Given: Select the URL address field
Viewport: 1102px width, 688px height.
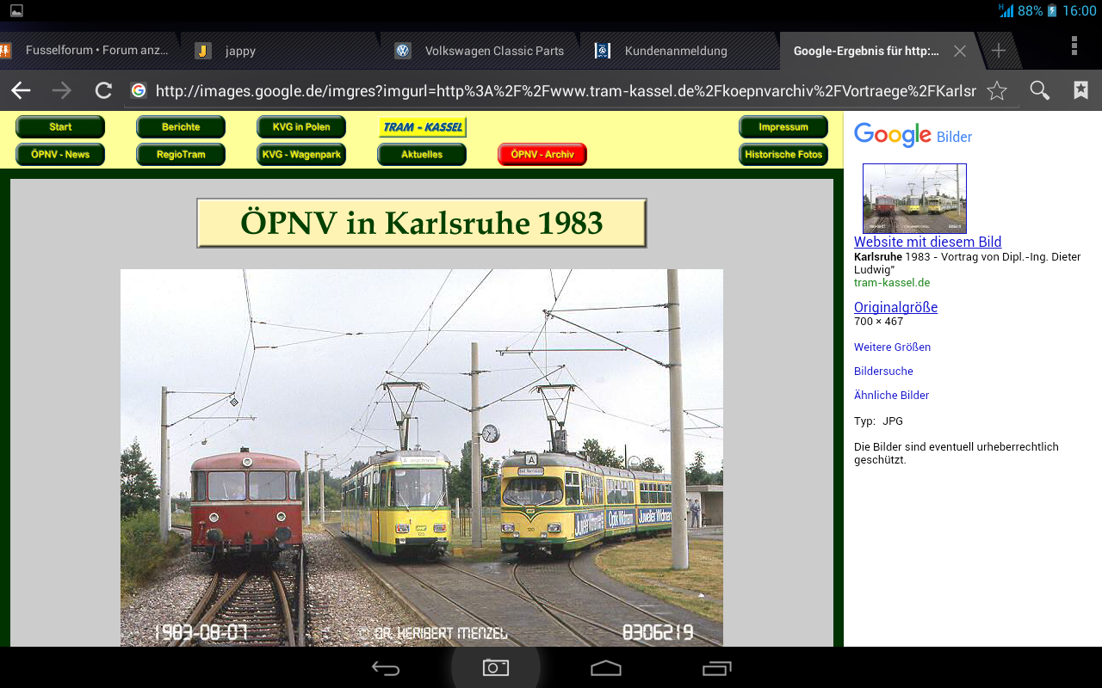Looking at the screenshot, I should point(564,90).
